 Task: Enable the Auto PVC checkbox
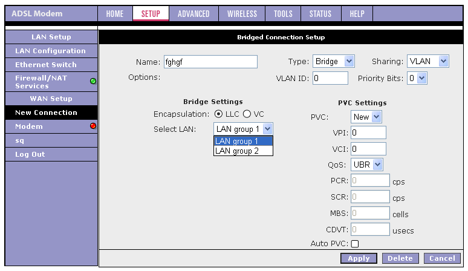[x=355, y=244]
